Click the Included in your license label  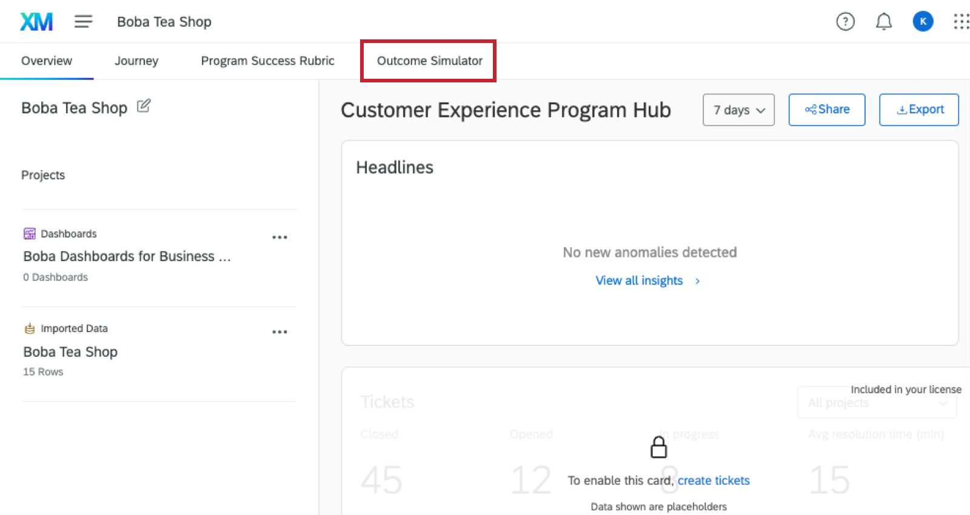coord(906,389)
